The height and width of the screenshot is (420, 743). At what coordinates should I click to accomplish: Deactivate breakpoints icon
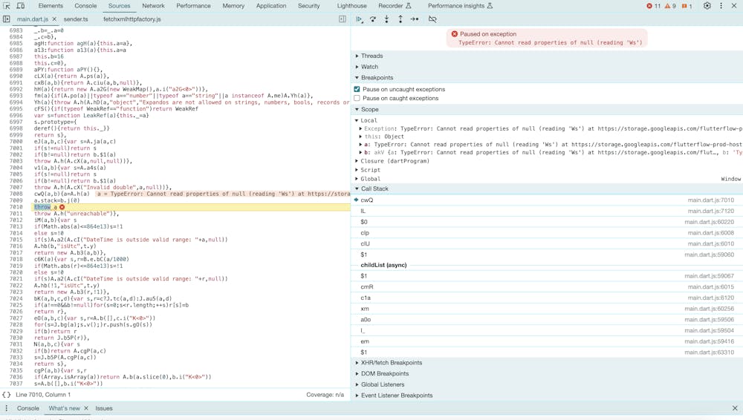pyautogui.click(x=432, y=19)
